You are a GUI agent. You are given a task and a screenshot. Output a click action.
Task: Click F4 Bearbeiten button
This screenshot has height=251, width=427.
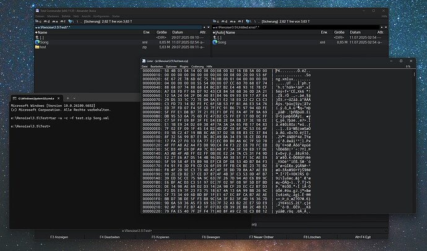[110, 237]
